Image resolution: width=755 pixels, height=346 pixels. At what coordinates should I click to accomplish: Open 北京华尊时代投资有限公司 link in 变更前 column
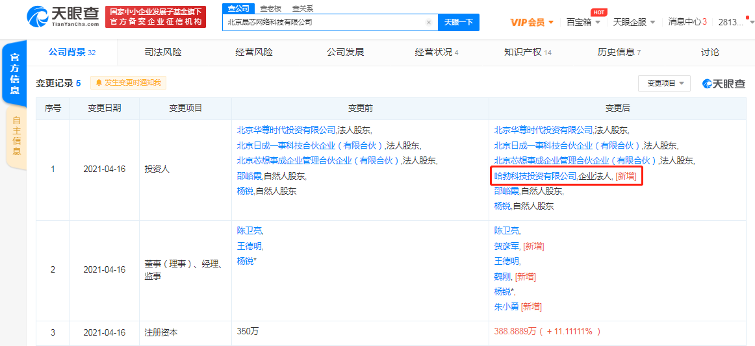pyautogui.click(x=285, y=130)
